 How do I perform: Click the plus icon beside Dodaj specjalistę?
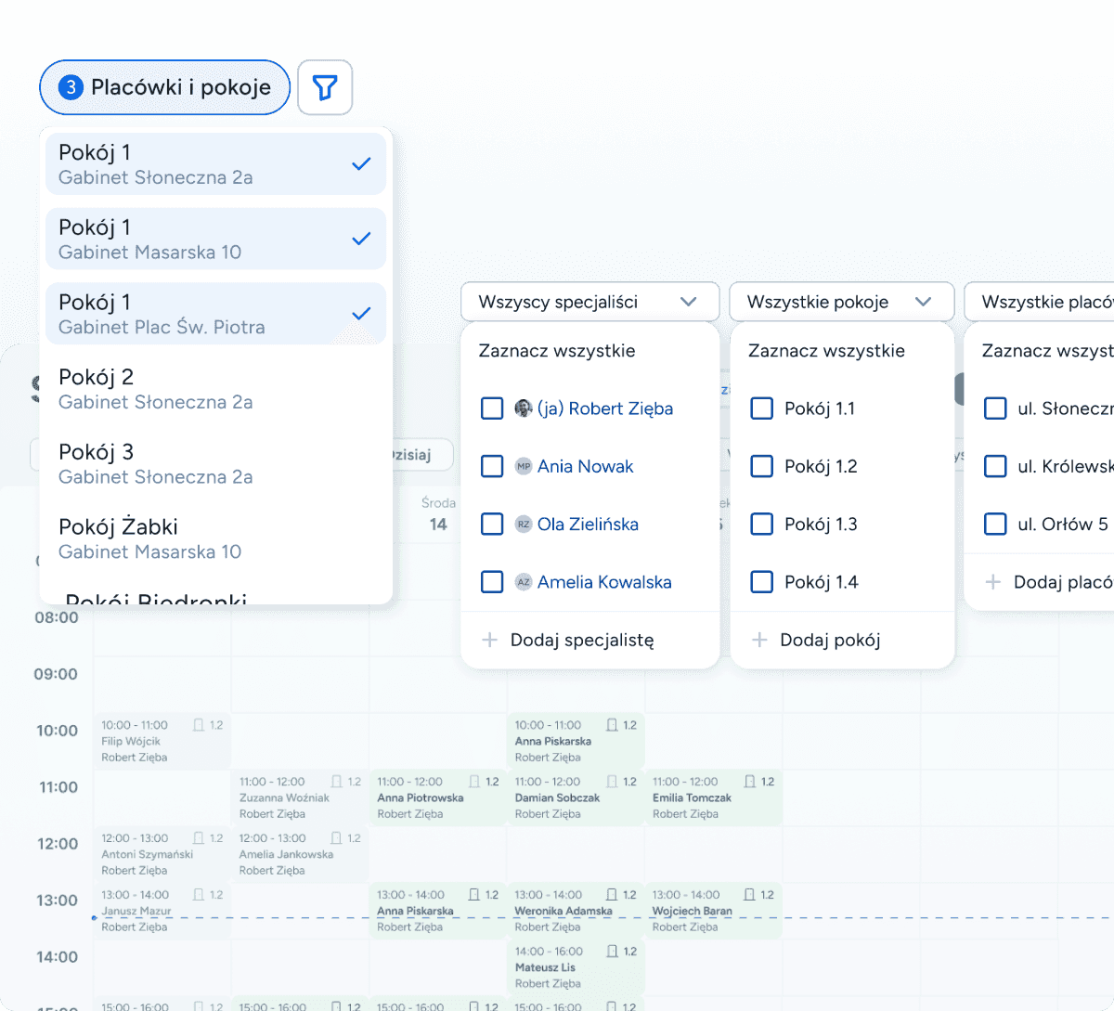489,640
